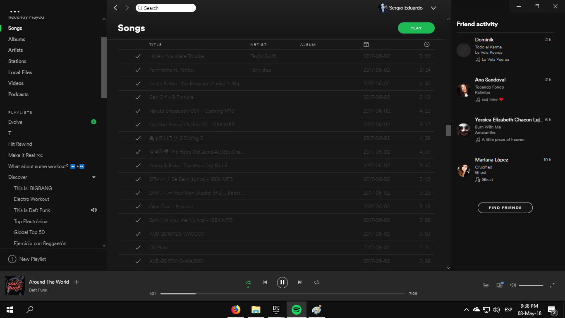Viewport: 565px width, 318px height.
Task: Click now-playing speaker icon on This Is Daft Punk
Action: 94,210
